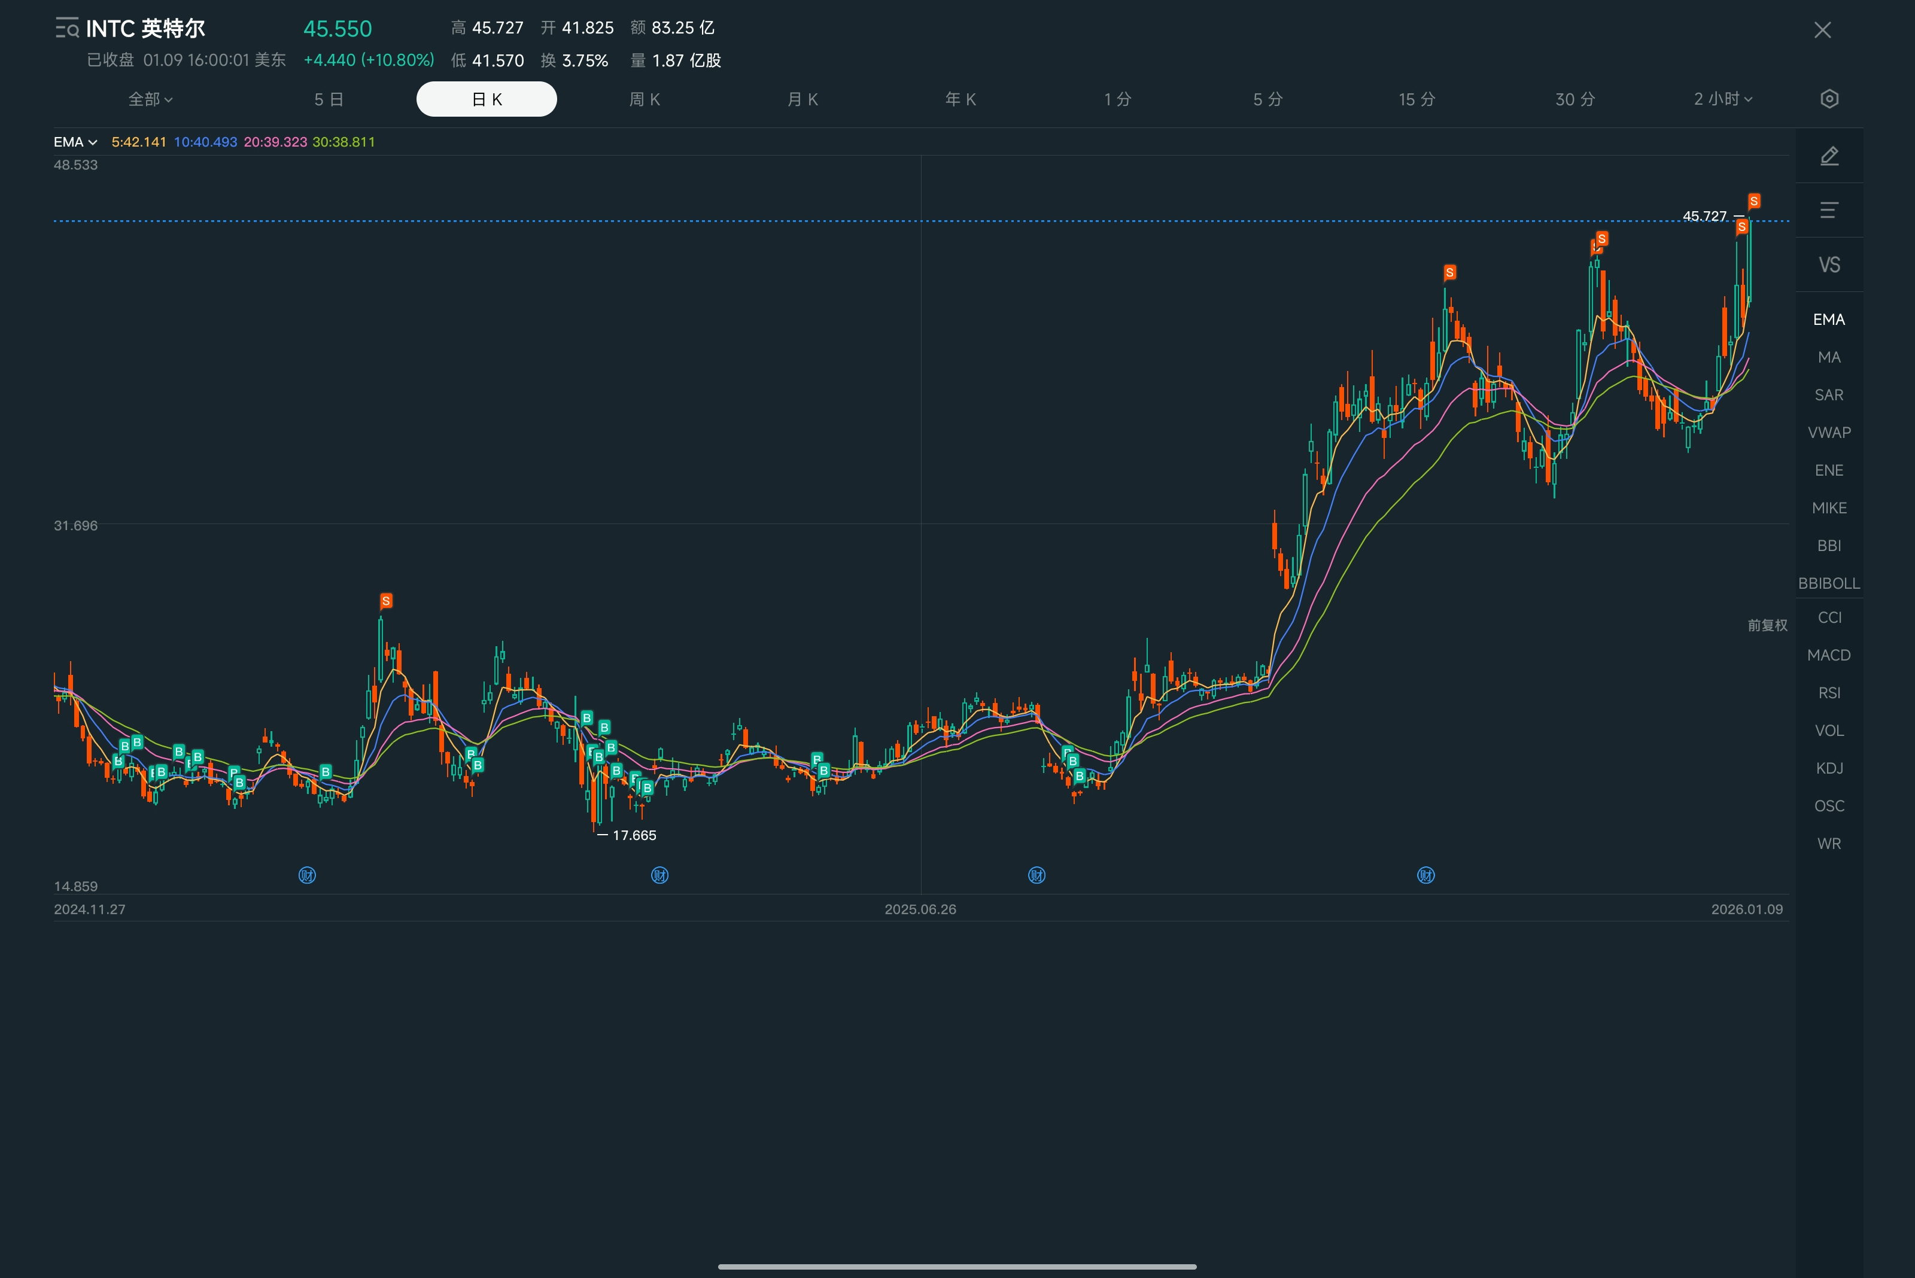Image resolution: width=1915 pixels, height=1278 pixels.
Task: Click the hexagon chart settings icon
Action: click(x=1829, y=99)
